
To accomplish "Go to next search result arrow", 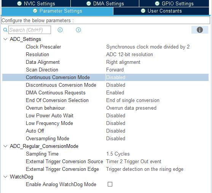I will [x=78, y=30].
